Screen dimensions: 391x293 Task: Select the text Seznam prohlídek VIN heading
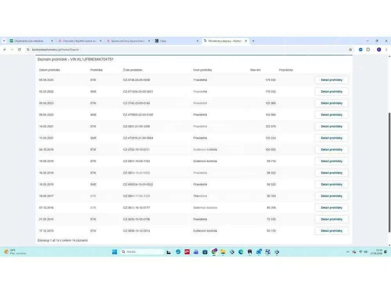[75, 59]
